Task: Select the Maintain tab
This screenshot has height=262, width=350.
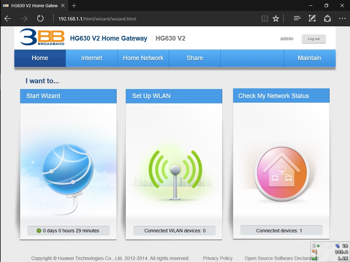Action: [309, 58]
